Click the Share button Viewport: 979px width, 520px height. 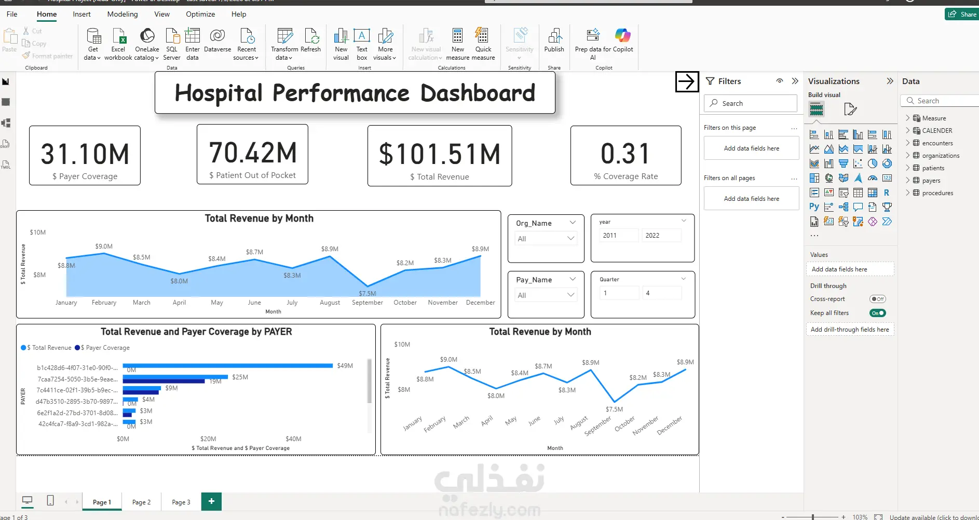[962, 14]
